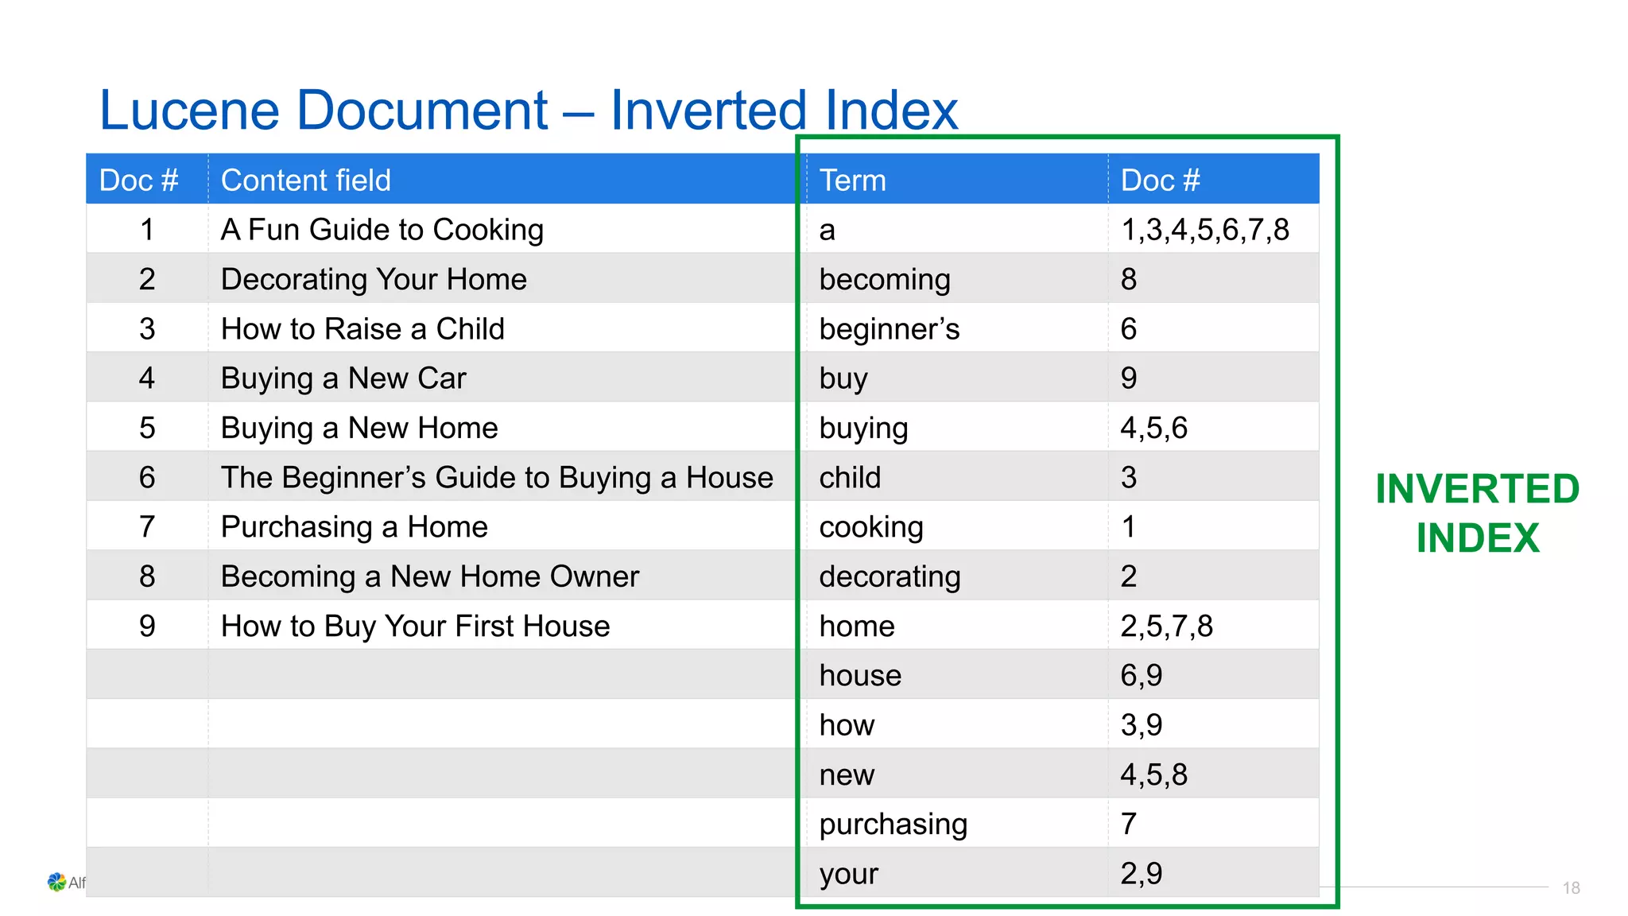Select the term 'becoming'
The image size is (1628, 916).
click(x=885, y=279)
